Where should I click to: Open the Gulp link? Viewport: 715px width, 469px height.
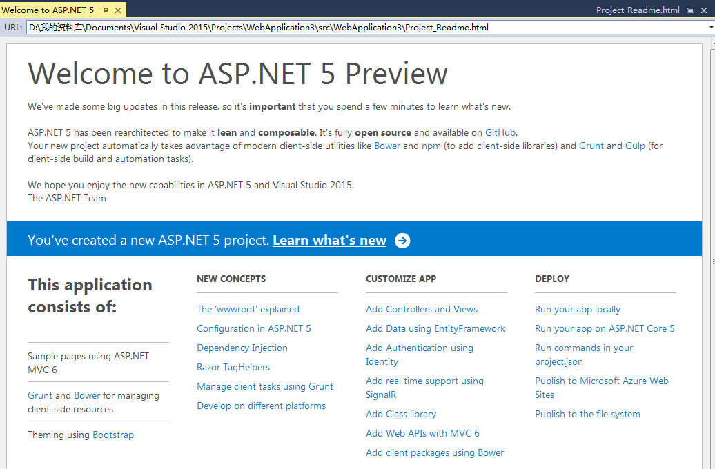click(x=635, y=146)
